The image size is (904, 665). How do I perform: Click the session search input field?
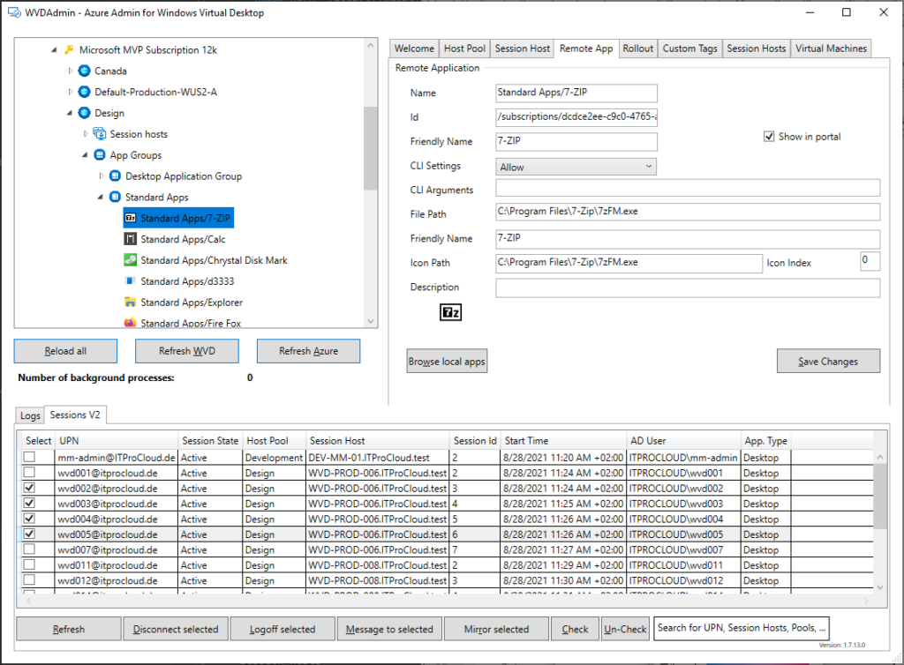point(741,628)
